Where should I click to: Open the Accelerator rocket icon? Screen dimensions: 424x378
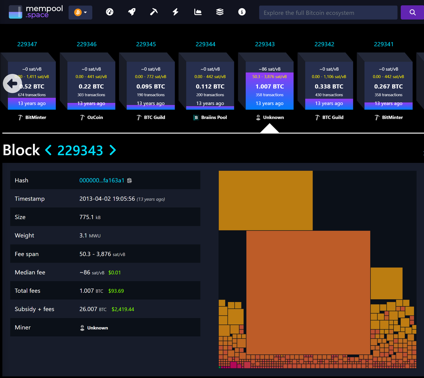tap(132, 12)
